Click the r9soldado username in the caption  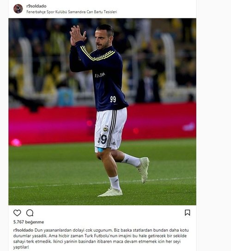24,230
